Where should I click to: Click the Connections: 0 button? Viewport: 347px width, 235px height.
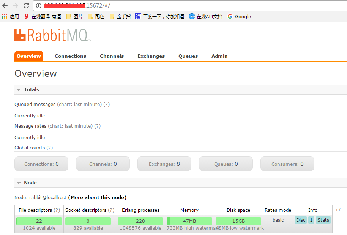click(41, 164)
